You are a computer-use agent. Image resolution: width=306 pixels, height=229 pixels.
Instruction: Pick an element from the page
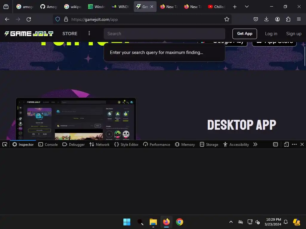(x=5, y=145)
